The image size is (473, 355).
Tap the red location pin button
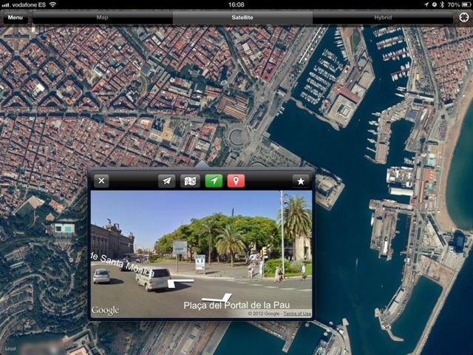[x=236, y=180]
